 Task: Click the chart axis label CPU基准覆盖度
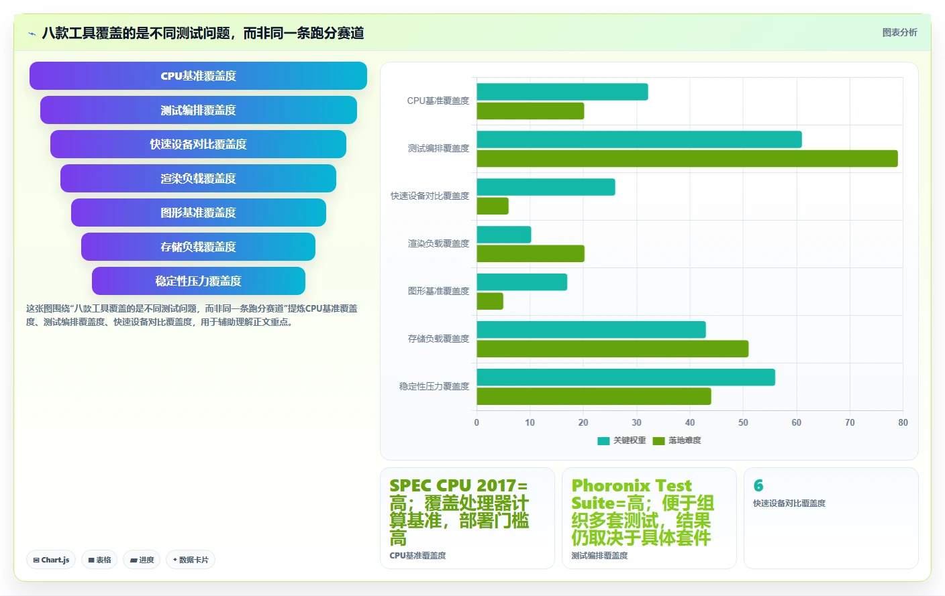point(438,101)
